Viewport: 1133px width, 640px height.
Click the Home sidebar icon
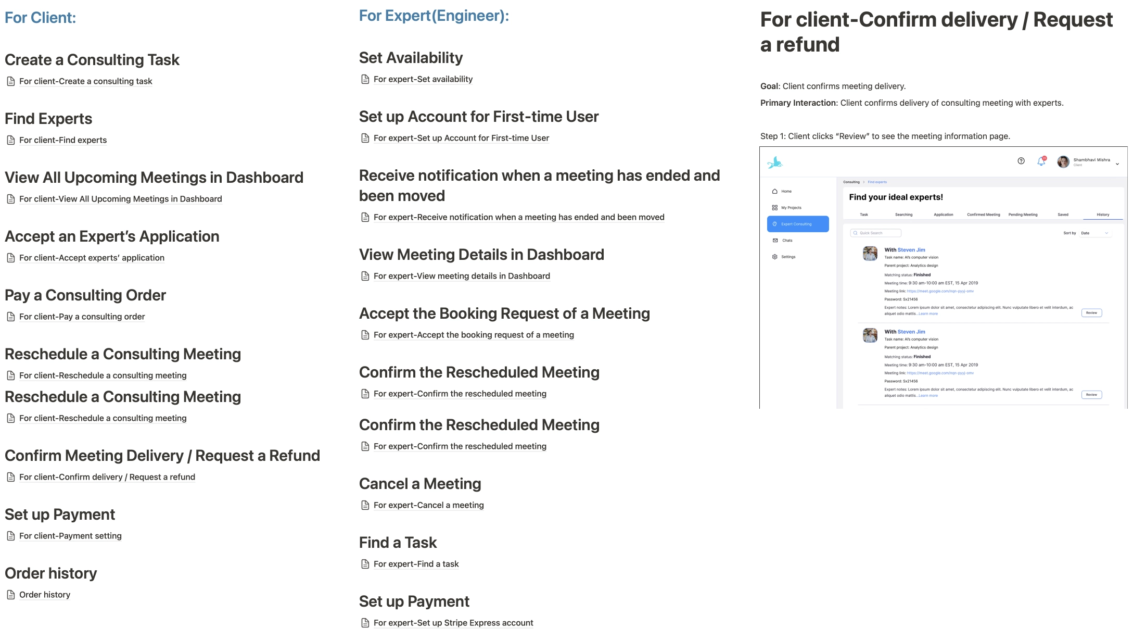pos(774,191)
